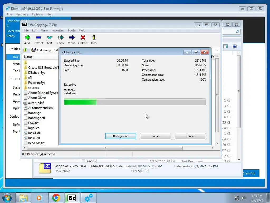This screenshot has height=203, width=270.
Task: Click the Move toolbar icon
Action: click(72, 38)
